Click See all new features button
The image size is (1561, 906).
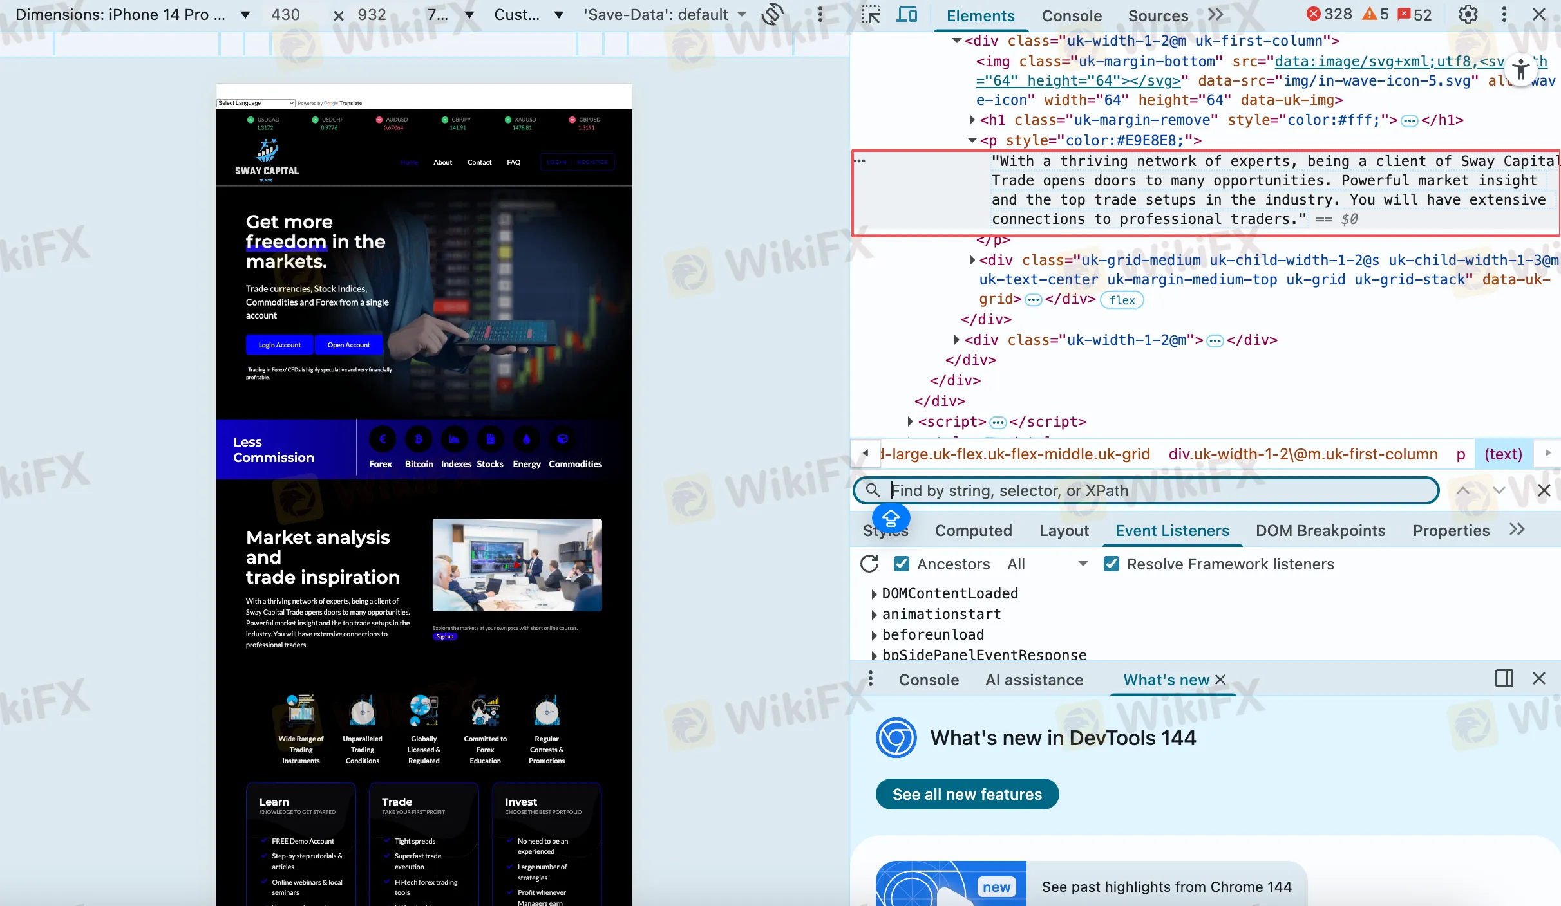[x=967, y=794]
